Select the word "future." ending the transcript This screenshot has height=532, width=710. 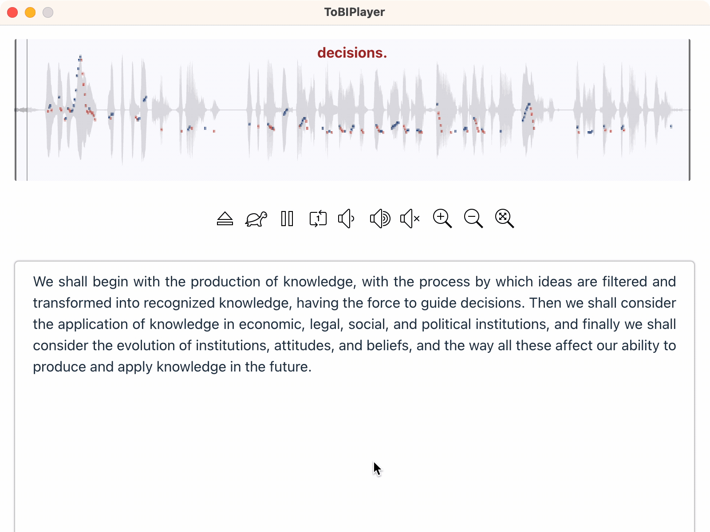coord(290,367)
